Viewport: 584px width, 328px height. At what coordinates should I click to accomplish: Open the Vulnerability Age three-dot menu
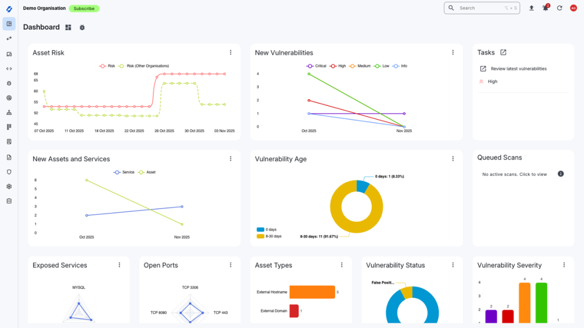point(453,159)
